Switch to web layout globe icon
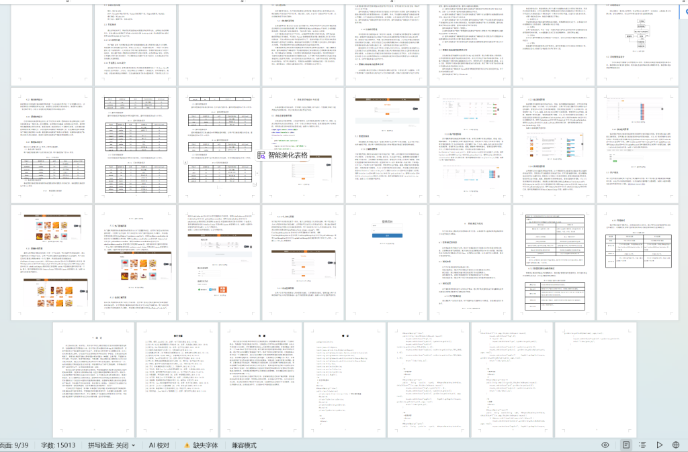 (x=676, y=445)
